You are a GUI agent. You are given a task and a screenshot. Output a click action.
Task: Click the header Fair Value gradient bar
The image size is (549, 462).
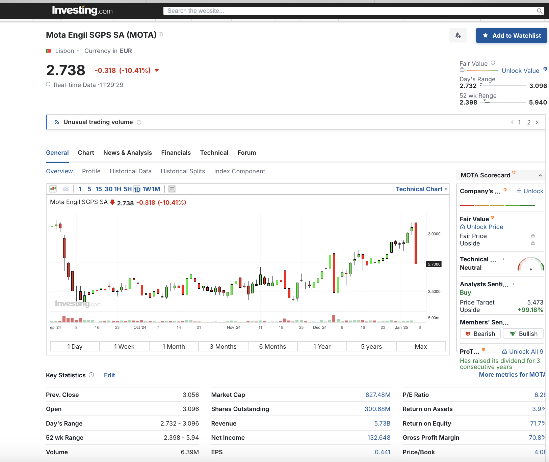point(482,71)
